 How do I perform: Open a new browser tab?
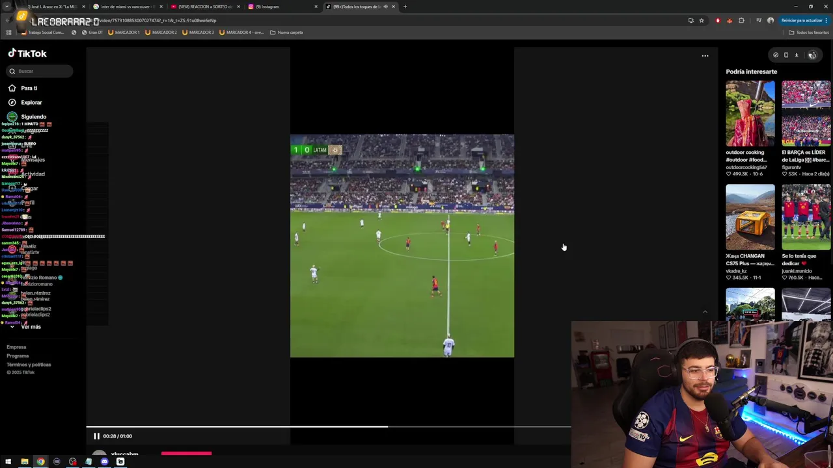(x=405, y=6)
